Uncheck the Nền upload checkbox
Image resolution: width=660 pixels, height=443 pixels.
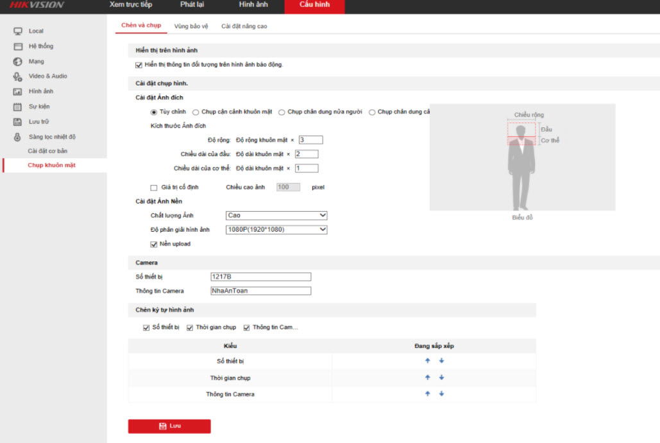point(153,244)
